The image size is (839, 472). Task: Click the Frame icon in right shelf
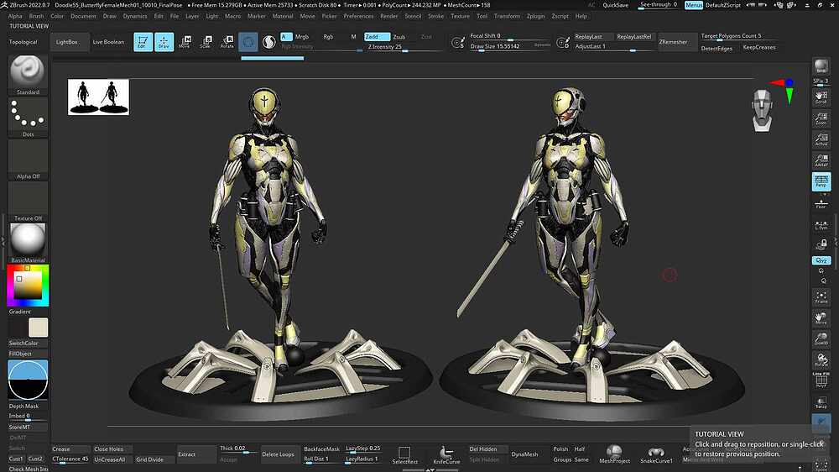click(x=821, y=296)
